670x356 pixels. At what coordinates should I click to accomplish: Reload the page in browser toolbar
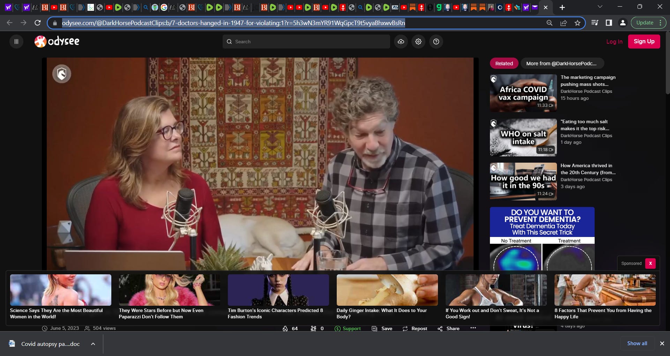[x=38, y=23]
